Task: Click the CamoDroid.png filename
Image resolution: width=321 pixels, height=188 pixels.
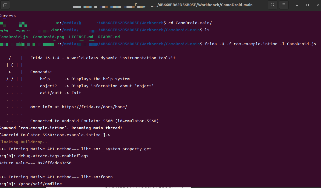Action: [48, 37]
